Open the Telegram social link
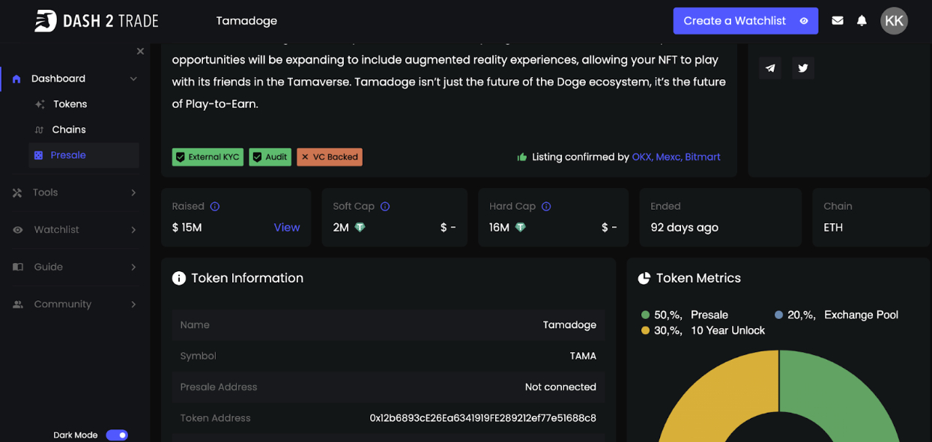The height and width of the screenshot is (442, 932). click(x=770, y=68)
